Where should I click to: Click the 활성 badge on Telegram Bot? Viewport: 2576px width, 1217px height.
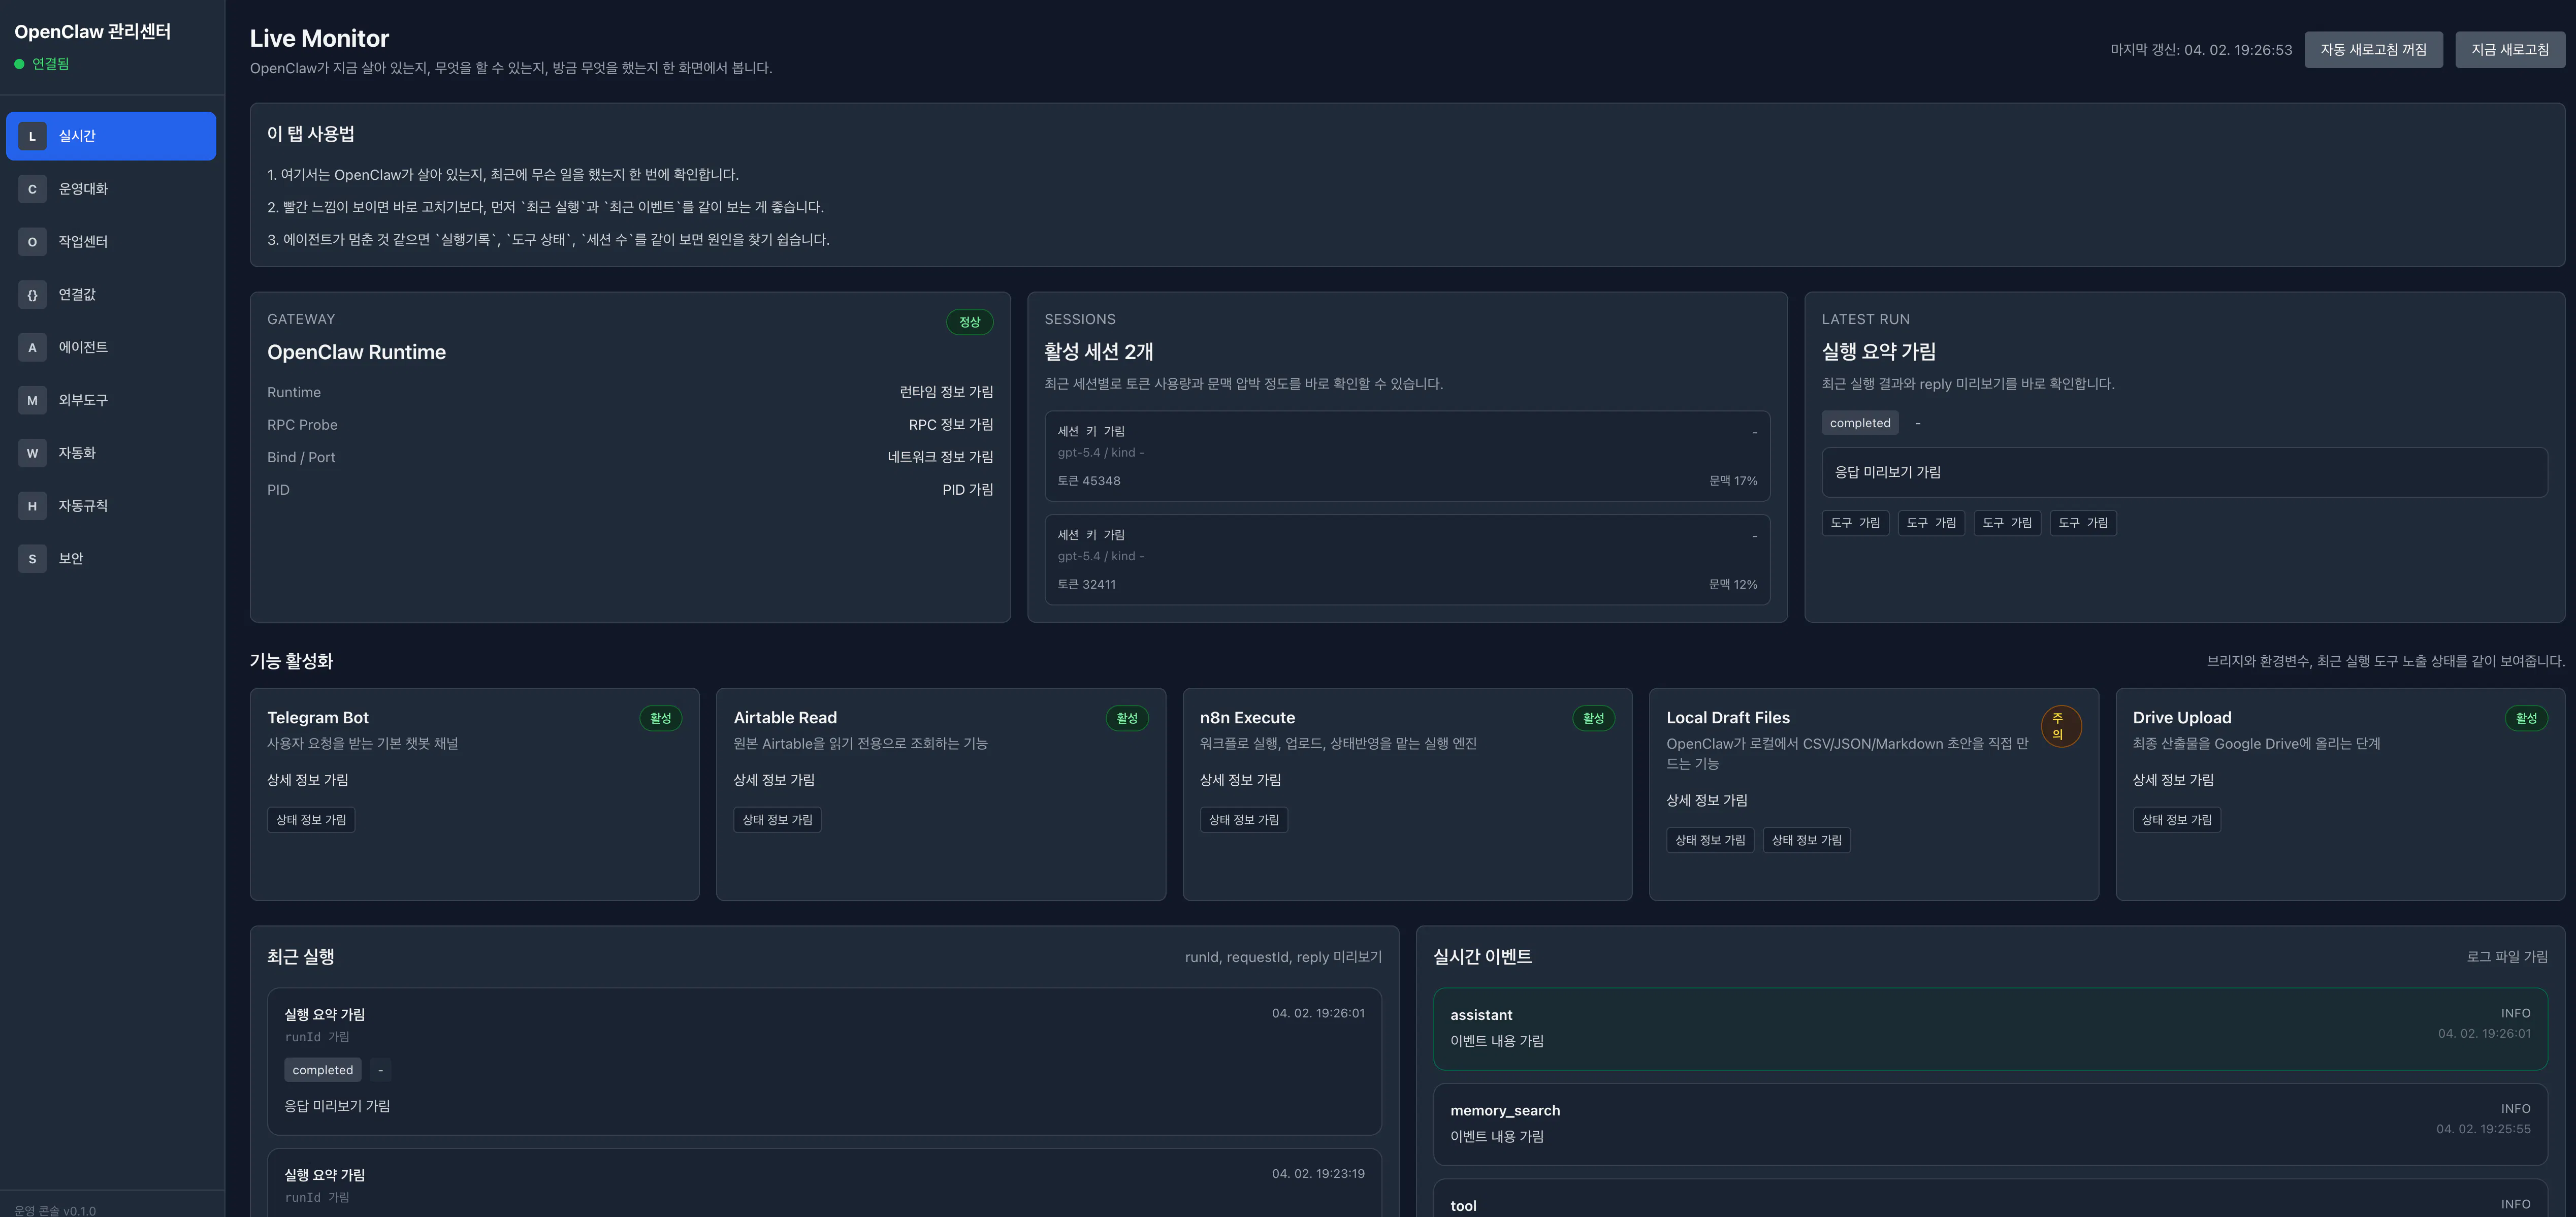(x=660, y=718)
